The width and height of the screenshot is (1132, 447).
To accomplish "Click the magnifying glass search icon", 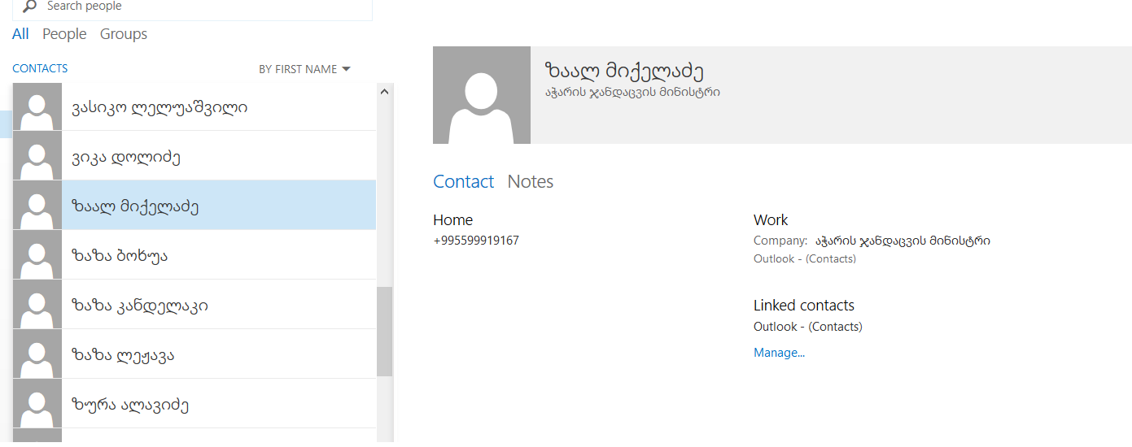I will [x=28, y=7].
